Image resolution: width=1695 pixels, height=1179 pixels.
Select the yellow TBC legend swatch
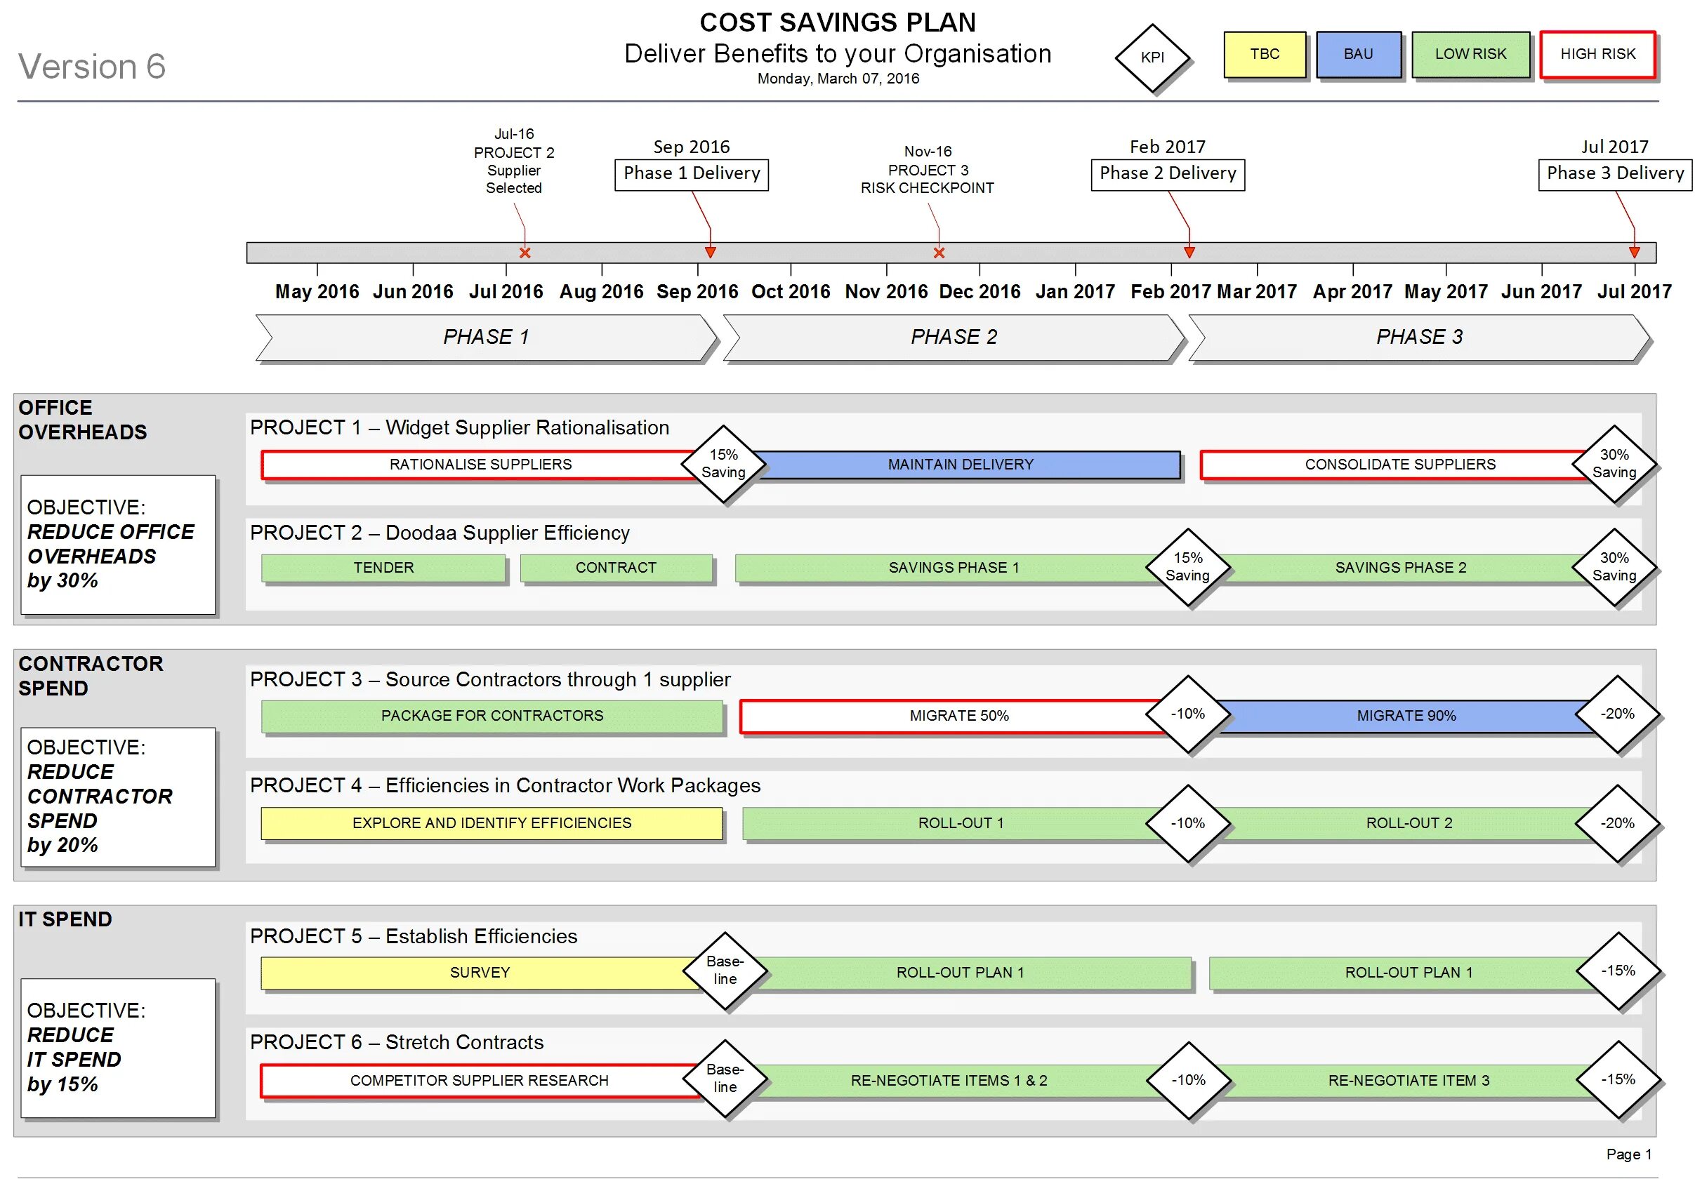point(1264,54)
